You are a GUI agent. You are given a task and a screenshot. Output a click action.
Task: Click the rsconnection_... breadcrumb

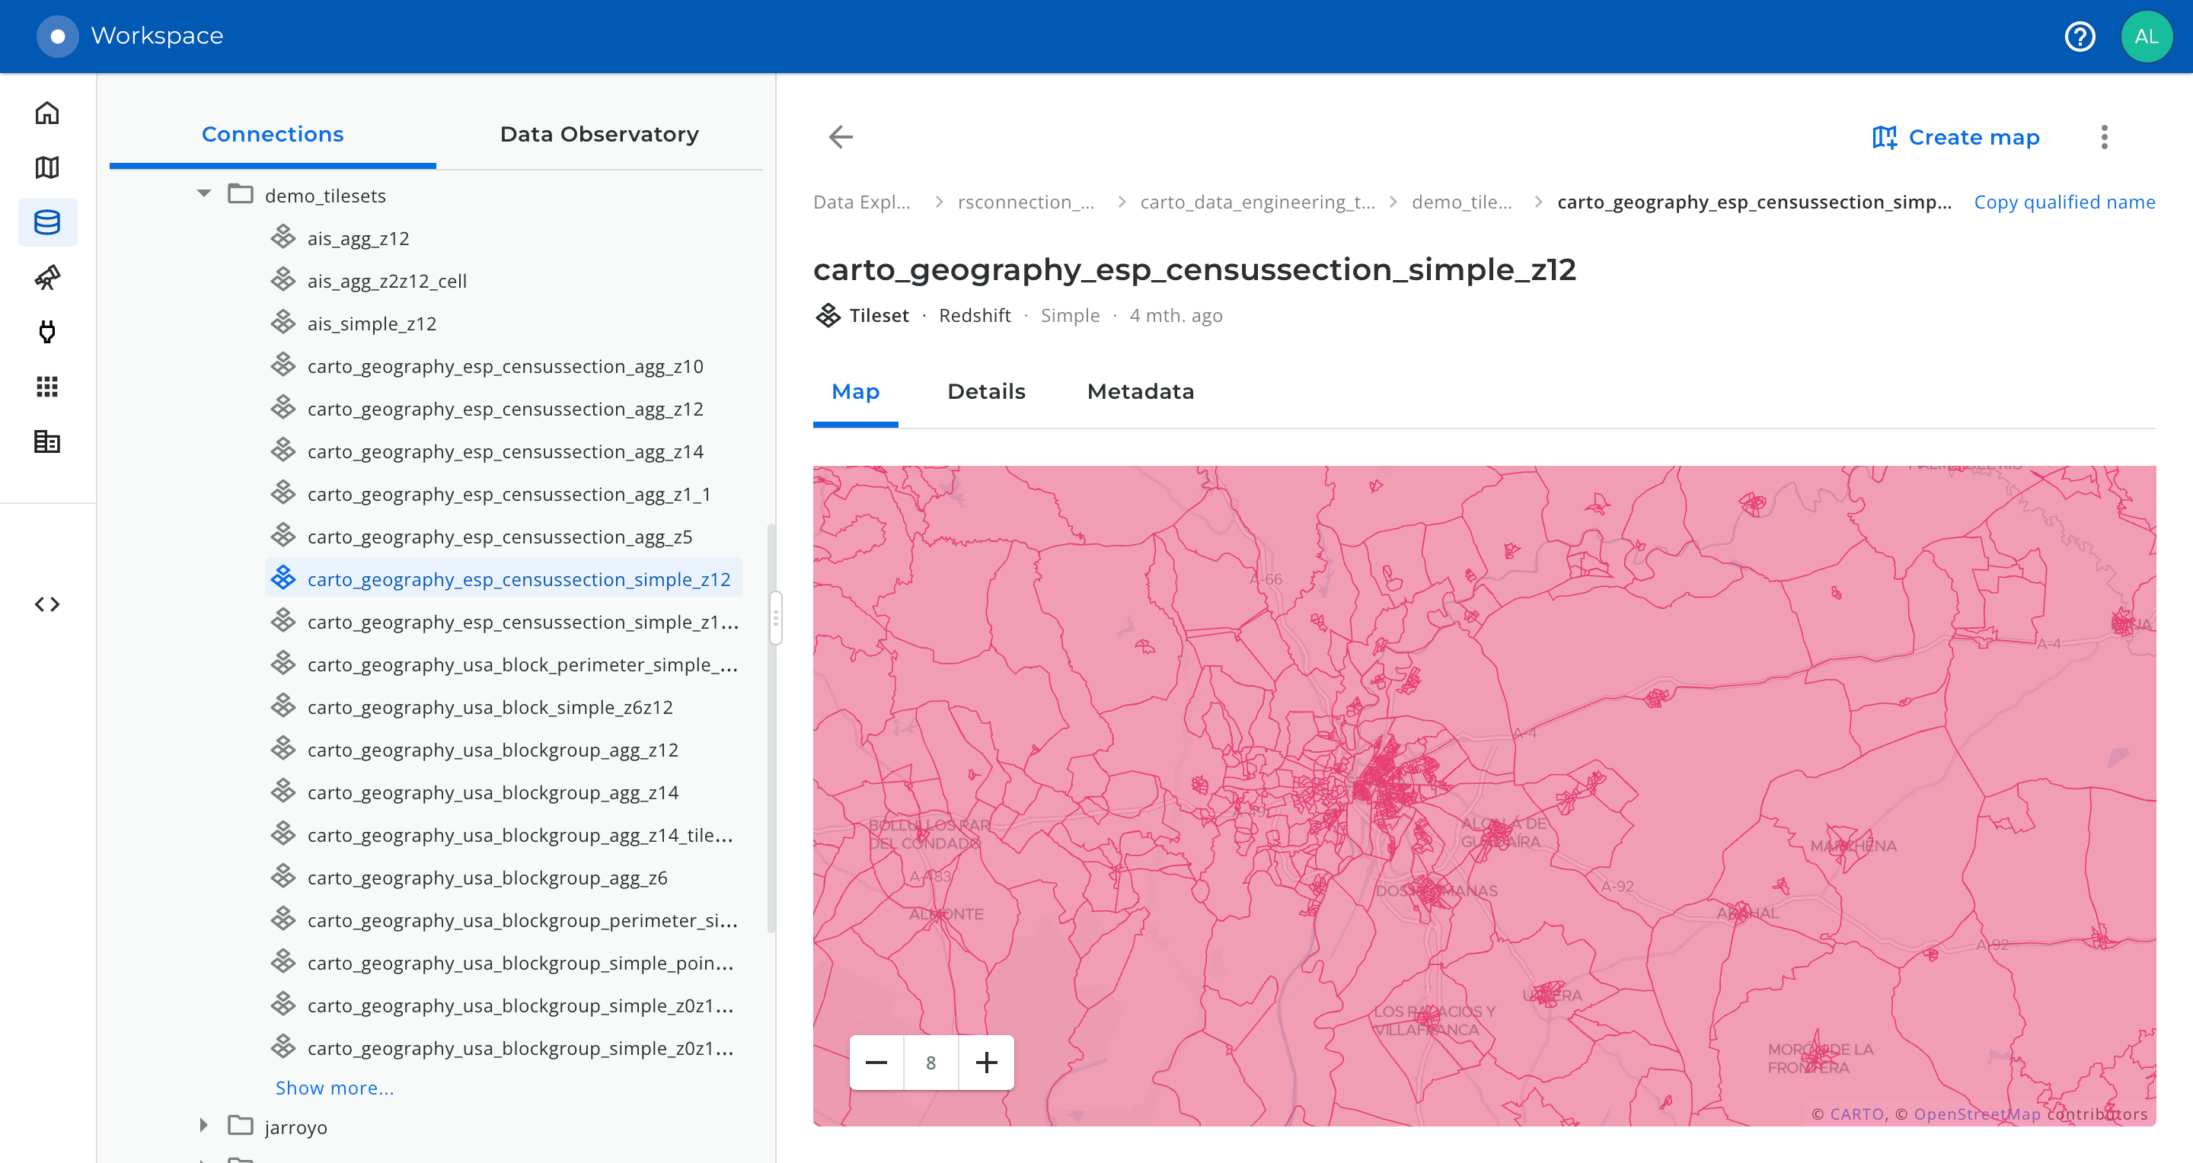tap(1026, 202)
